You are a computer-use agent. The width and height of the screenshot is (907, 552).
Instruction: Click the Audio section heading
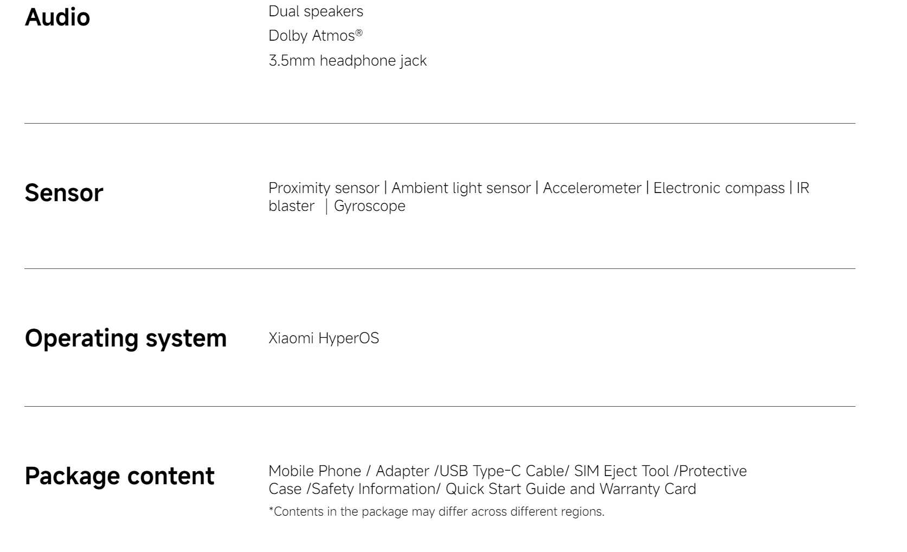[x=57, y=17]
